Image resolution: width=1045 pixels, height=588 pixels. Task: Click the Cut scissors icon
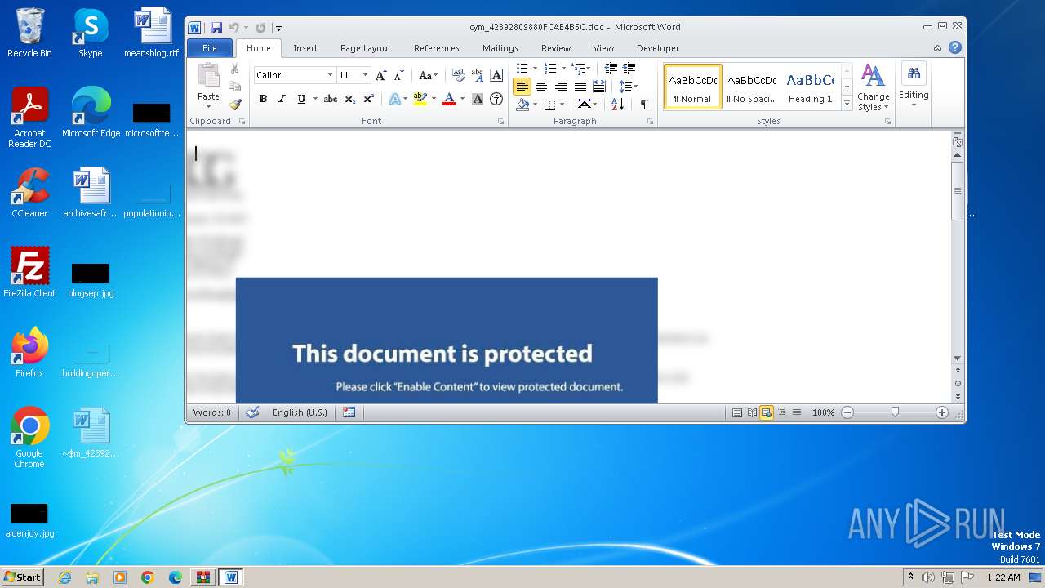point(235,69)
